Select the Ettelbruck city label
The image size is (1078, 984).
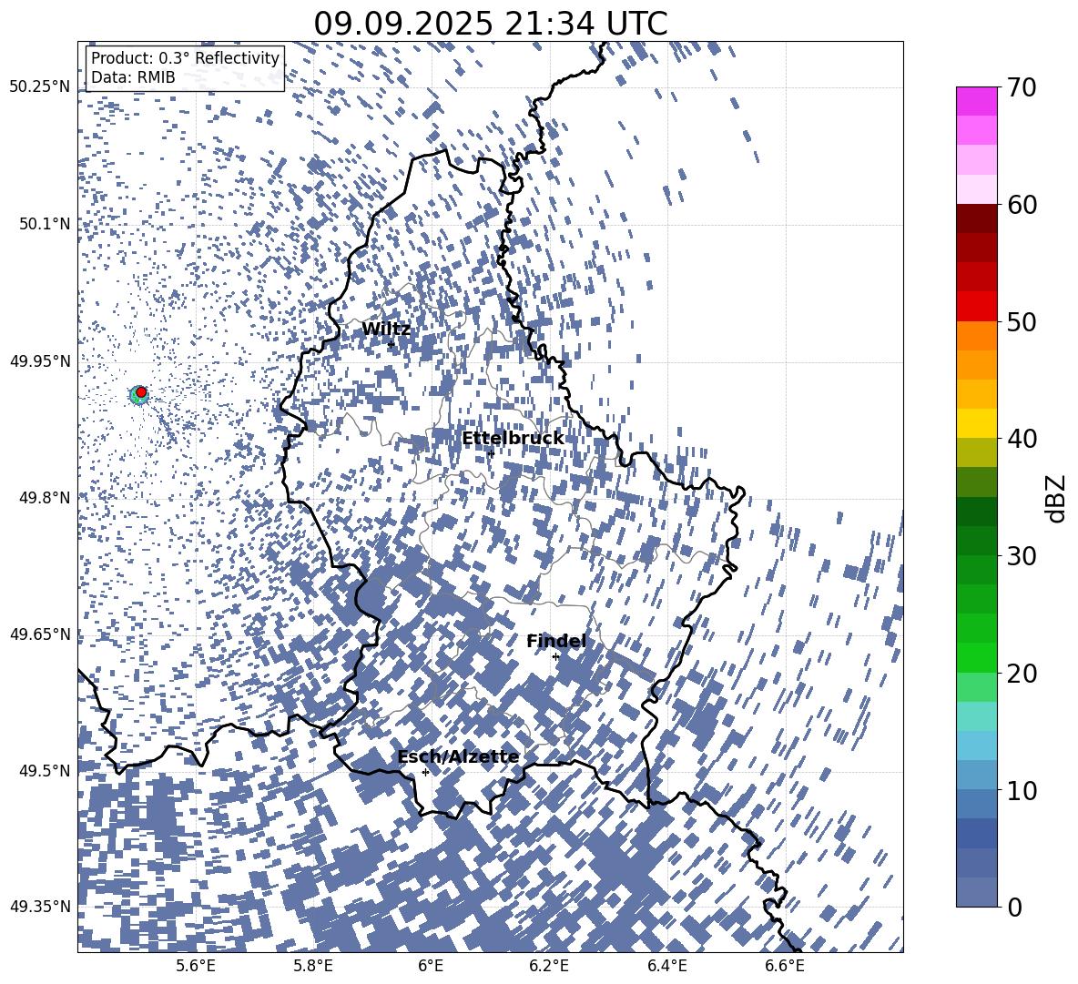coord(513,439)
